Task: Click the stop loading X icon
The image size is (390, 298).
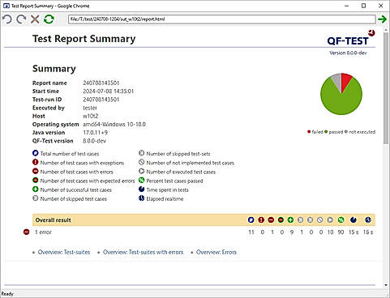Action: 35,19
